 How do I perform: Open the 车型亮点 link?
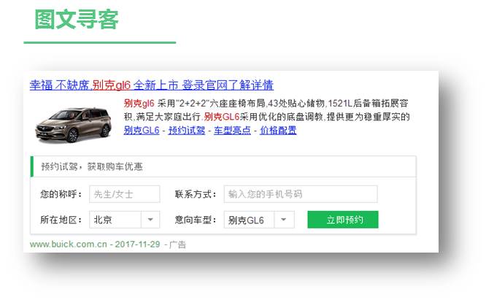(232, 130)
